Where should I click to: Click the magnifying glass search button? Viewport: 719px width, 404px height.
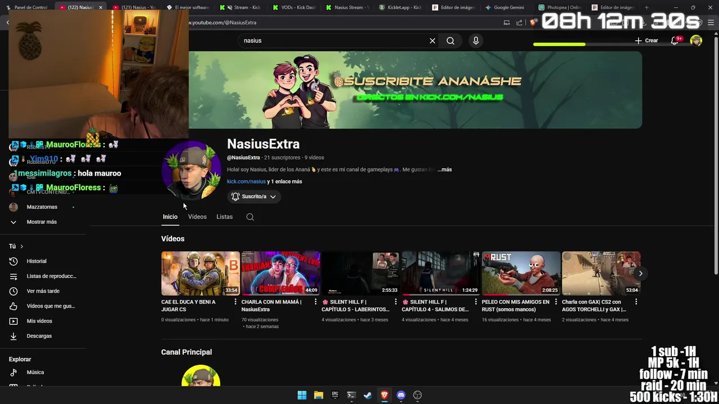(450, 40)
